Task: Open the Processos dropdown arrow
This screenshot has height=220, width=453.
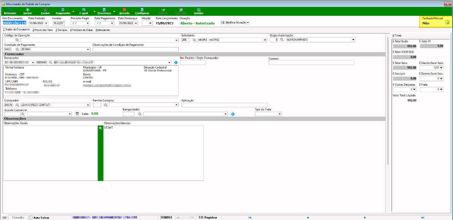Action: (114, 11)
